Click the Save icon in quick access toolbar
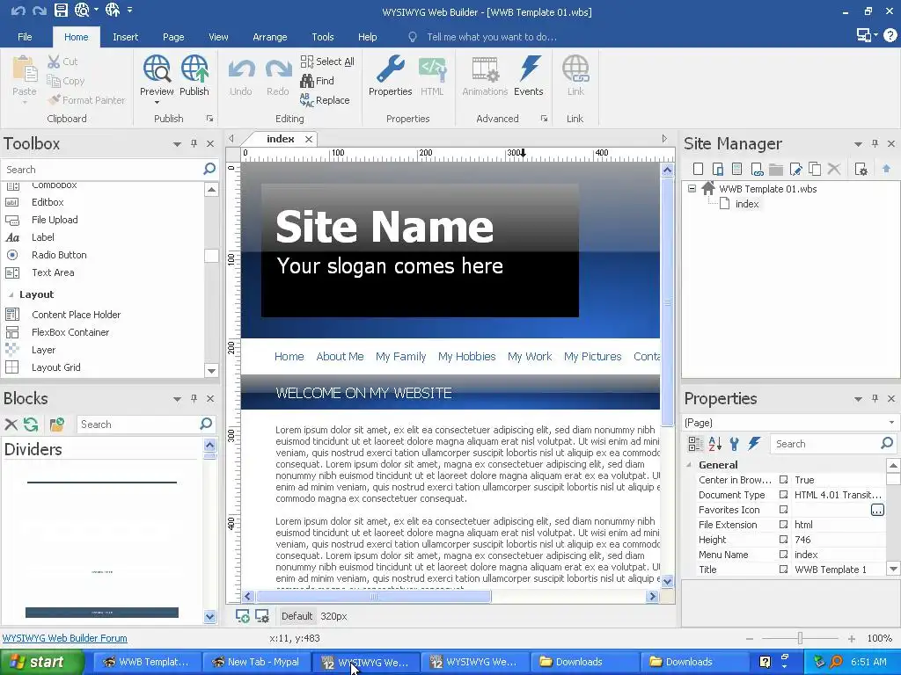This screenshot has width=901, height=675. click(61, 11)
